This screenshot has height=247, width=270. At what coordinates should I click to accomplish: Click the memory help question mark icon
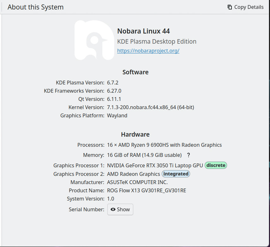(189, 155)
